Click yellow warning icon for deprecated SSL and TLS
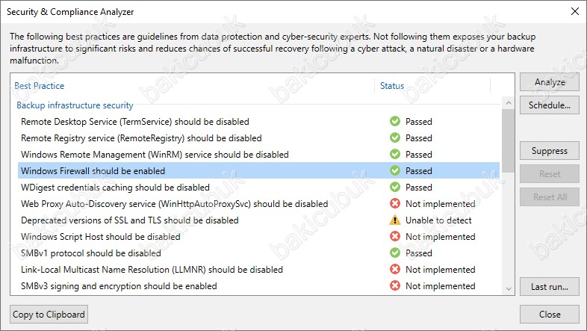 394,220
